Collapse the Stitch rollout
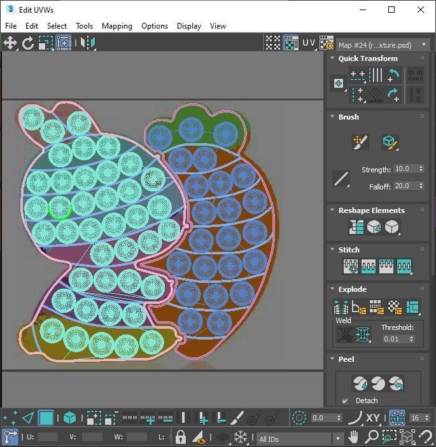The image size is (436, 447). (x=332, y=249)
